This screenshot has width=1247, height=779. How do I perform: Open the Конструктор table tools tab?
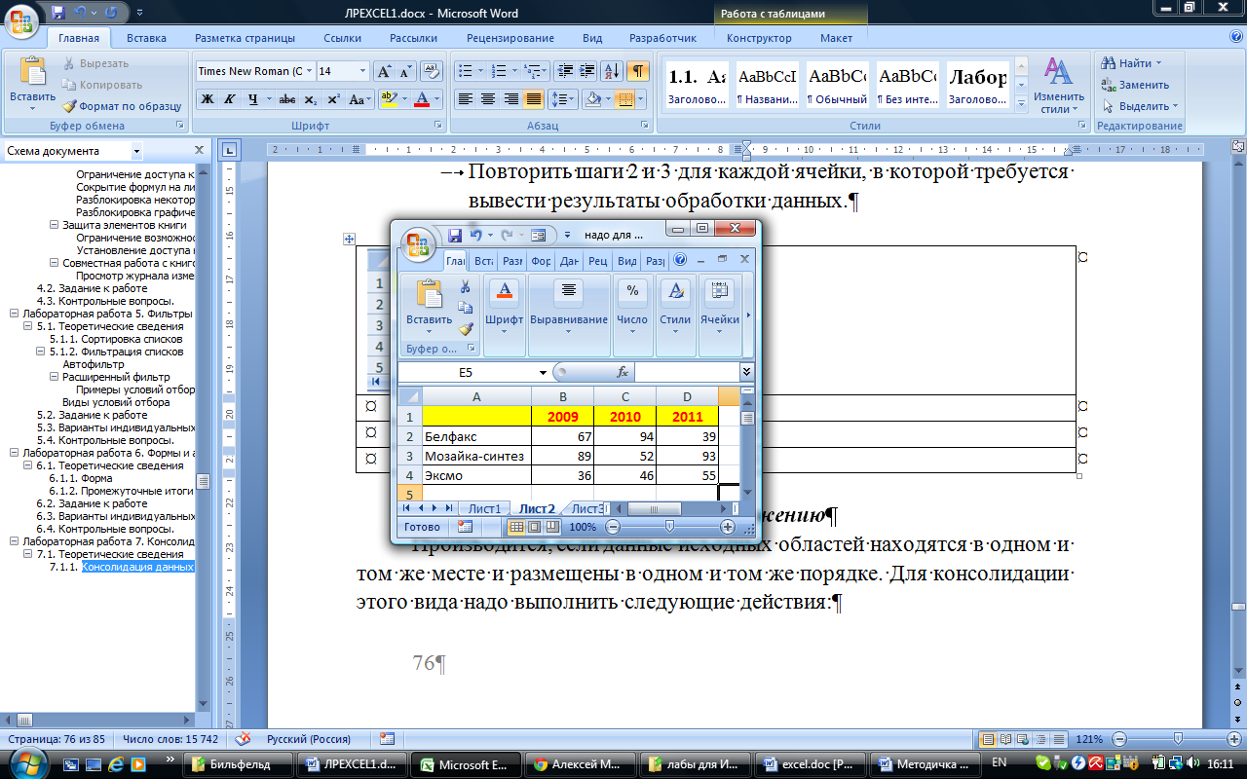[759, 38]
